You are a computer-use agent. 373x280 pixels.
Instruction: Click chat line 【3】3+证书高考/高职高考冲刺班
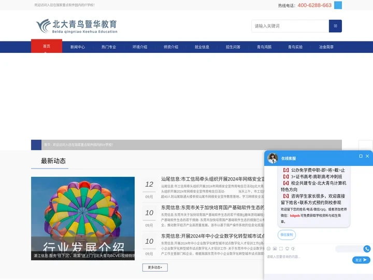[x=312, y=177]
